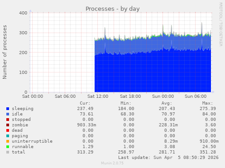Click the 'Avg:' column header
Viewport: 225px width, 168px height.
167,103
